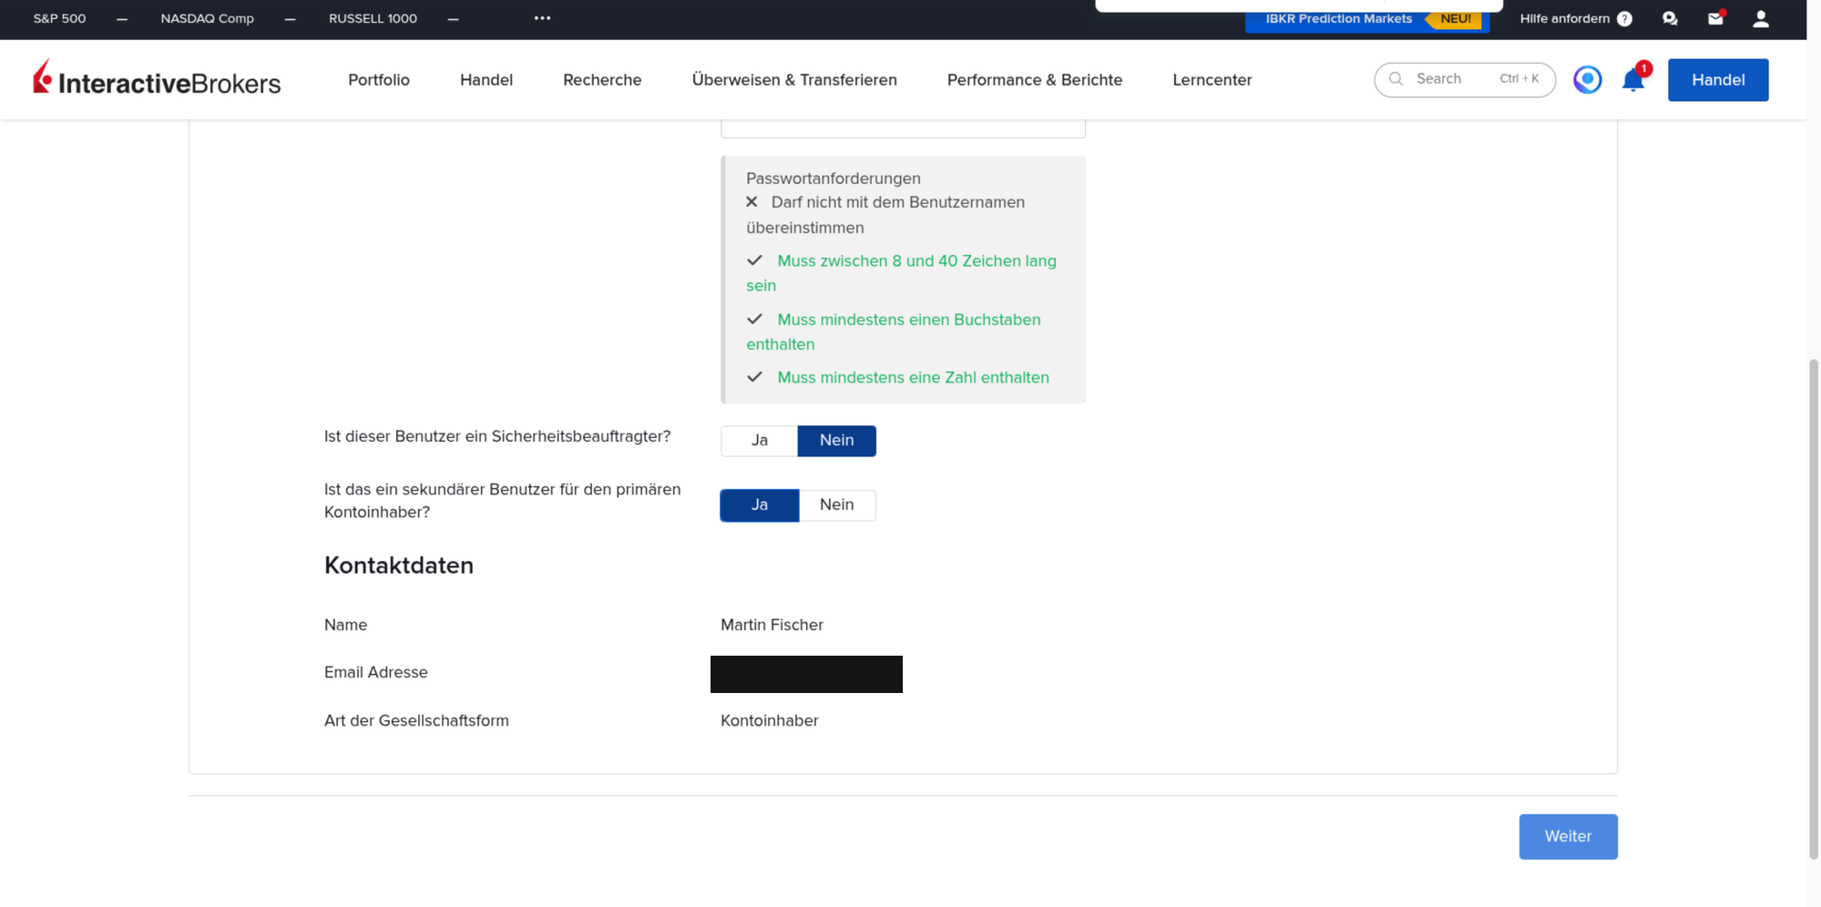Click the S&P 500 ticker
The height and width of the screenshot is (907, 1821).
59,18
